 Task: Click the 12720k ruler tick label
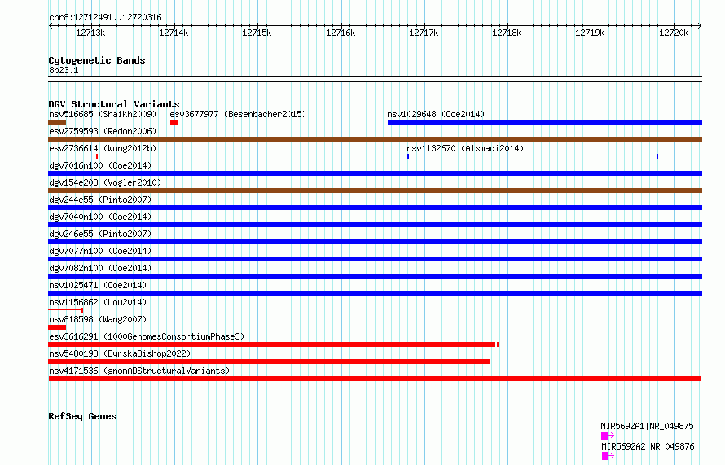pos(674,33)
